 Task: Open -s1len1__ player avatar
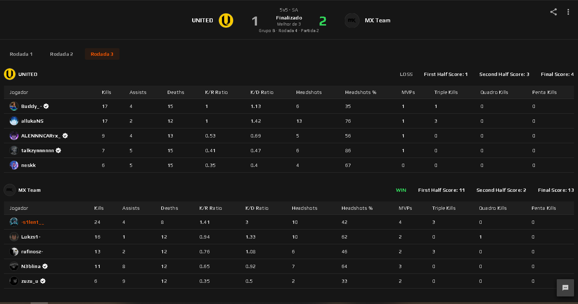coord(14,222)
